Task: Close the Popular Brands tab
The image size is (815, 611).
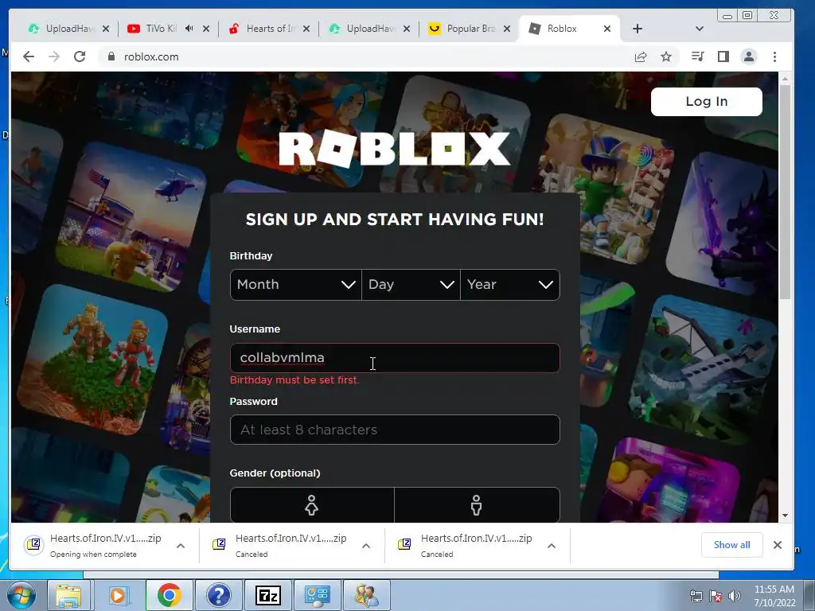Action: coord(507,29)
